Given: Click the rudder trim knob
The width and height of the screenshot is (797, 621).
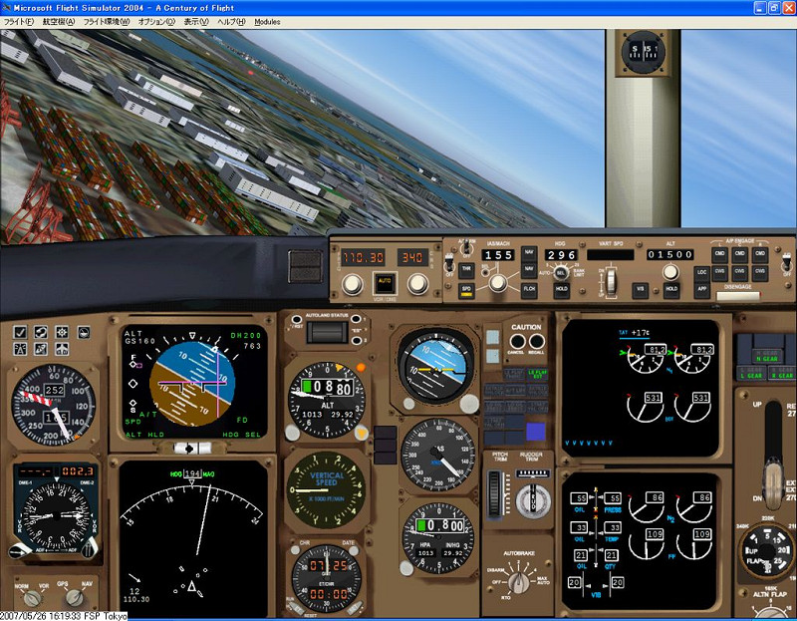Looking at the screenshot, I should 533,500.
